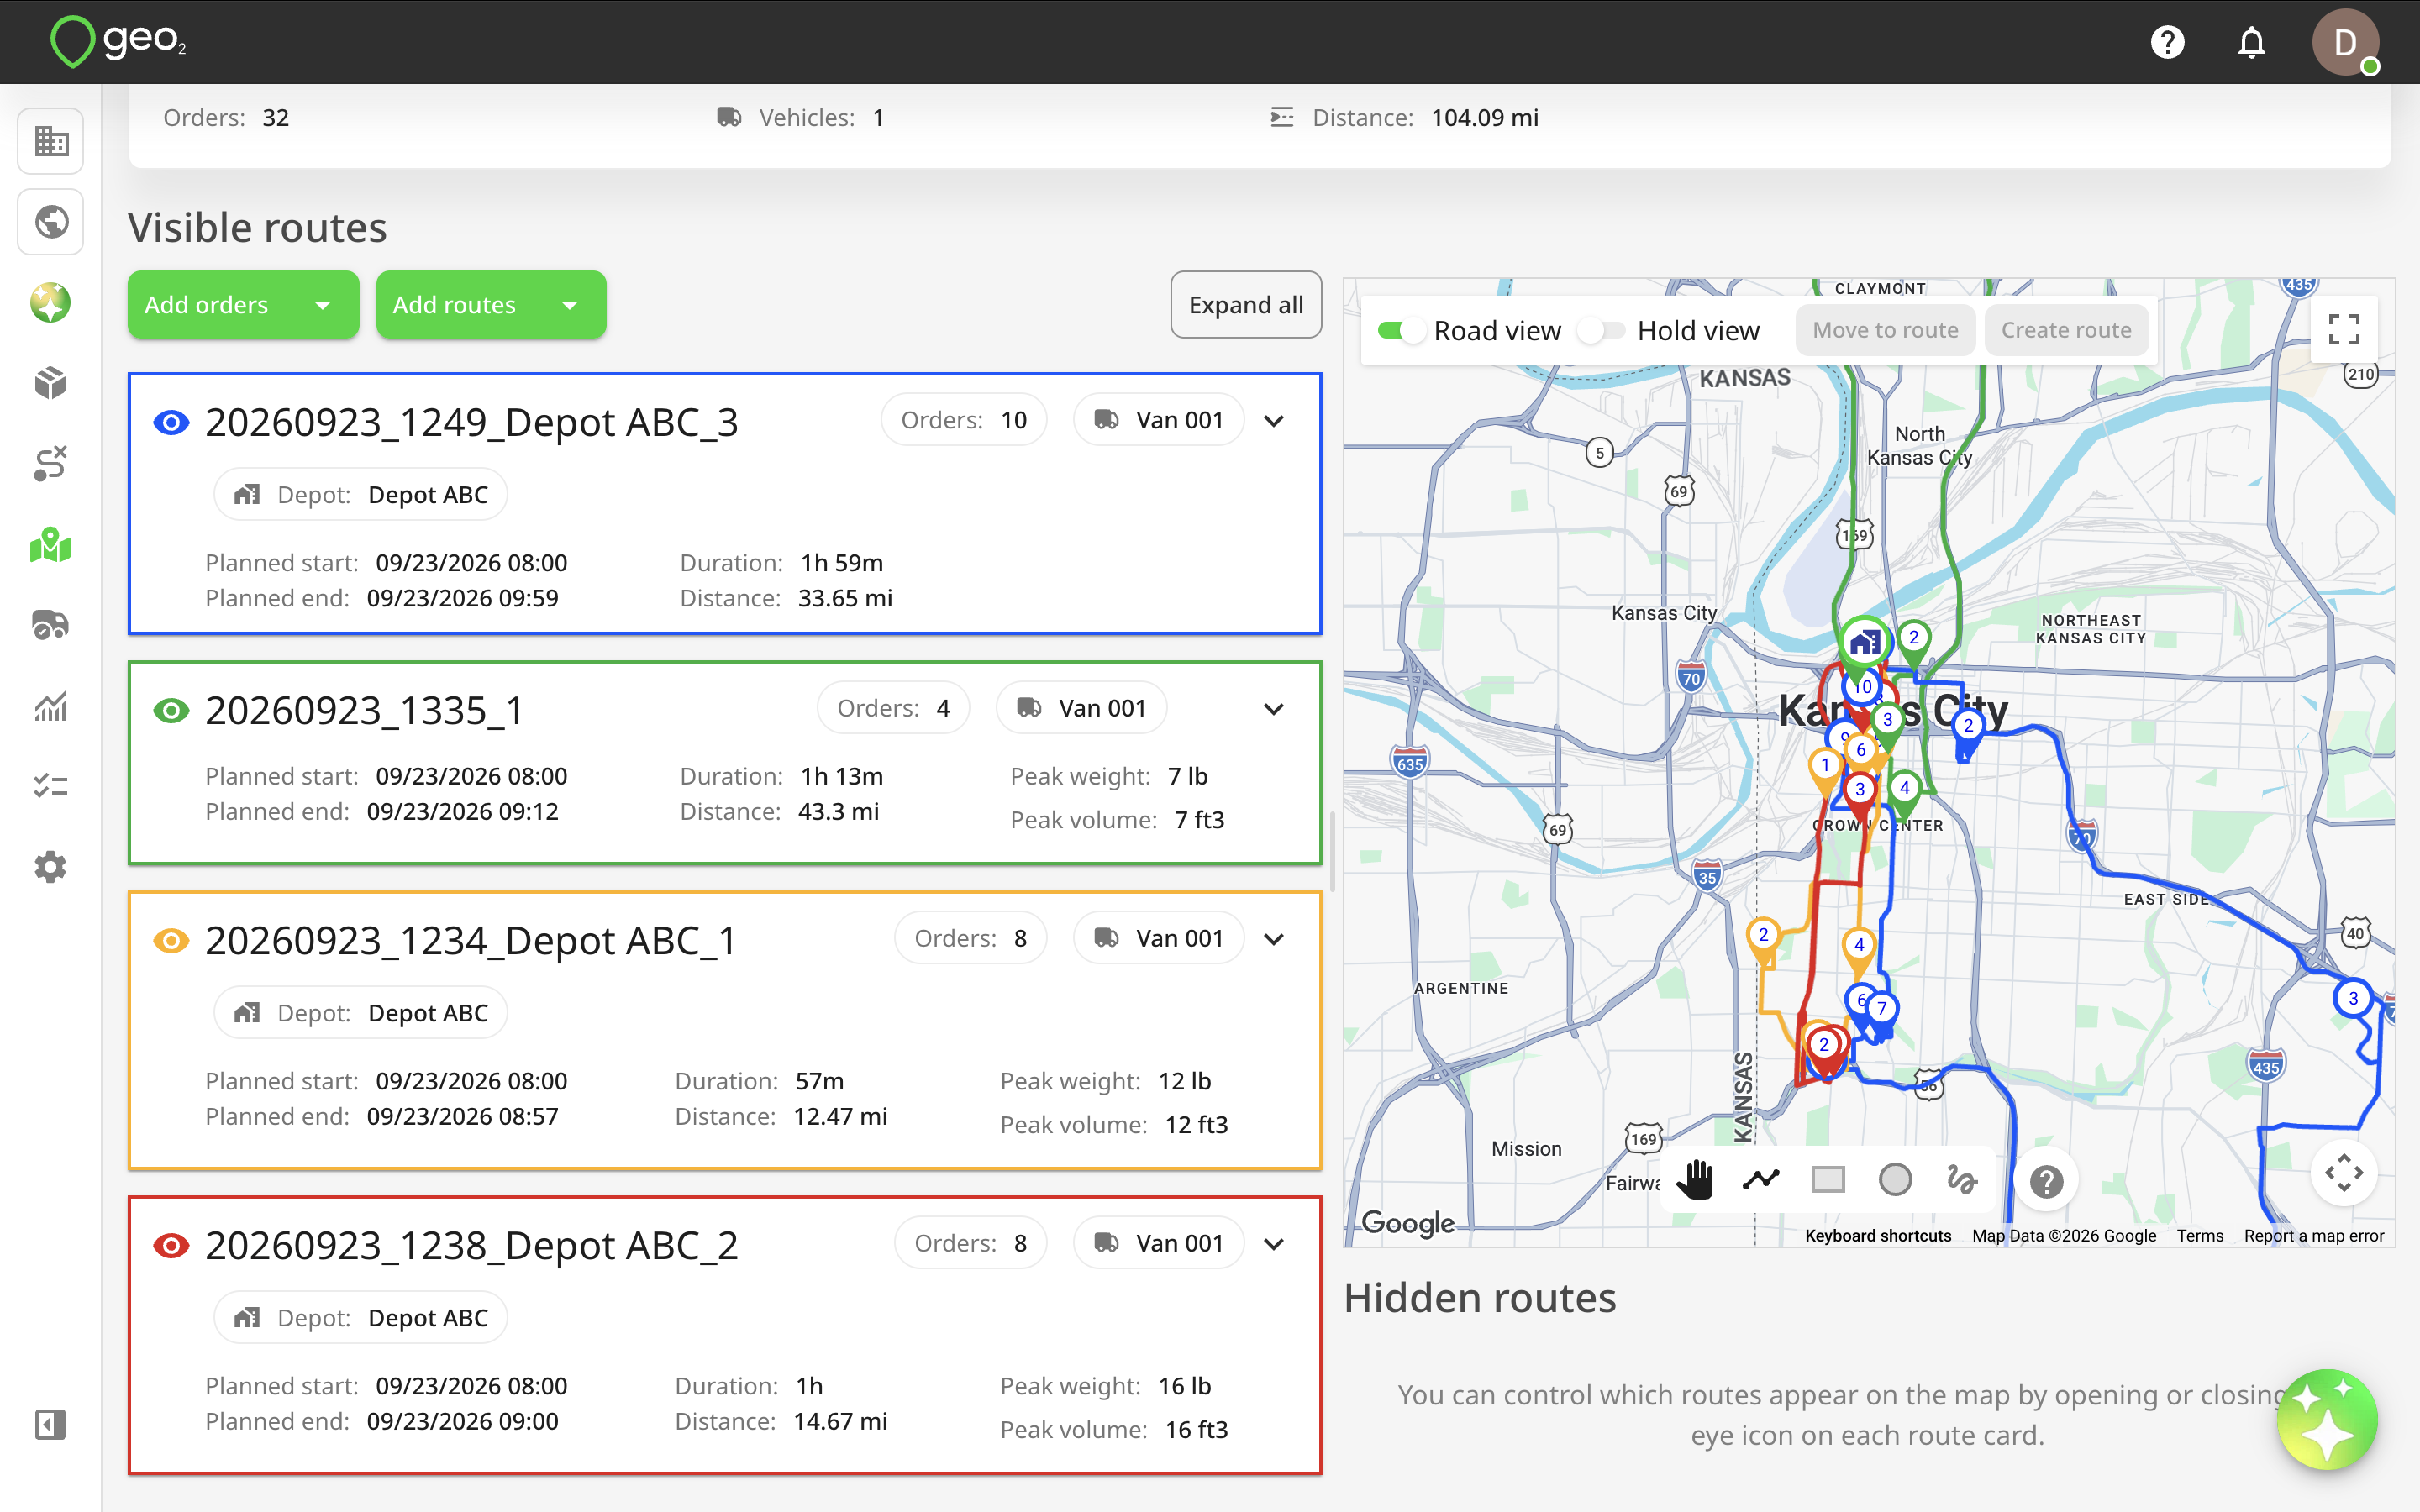
Task: Click the Move to route button
Action: tap(1885, 330)
